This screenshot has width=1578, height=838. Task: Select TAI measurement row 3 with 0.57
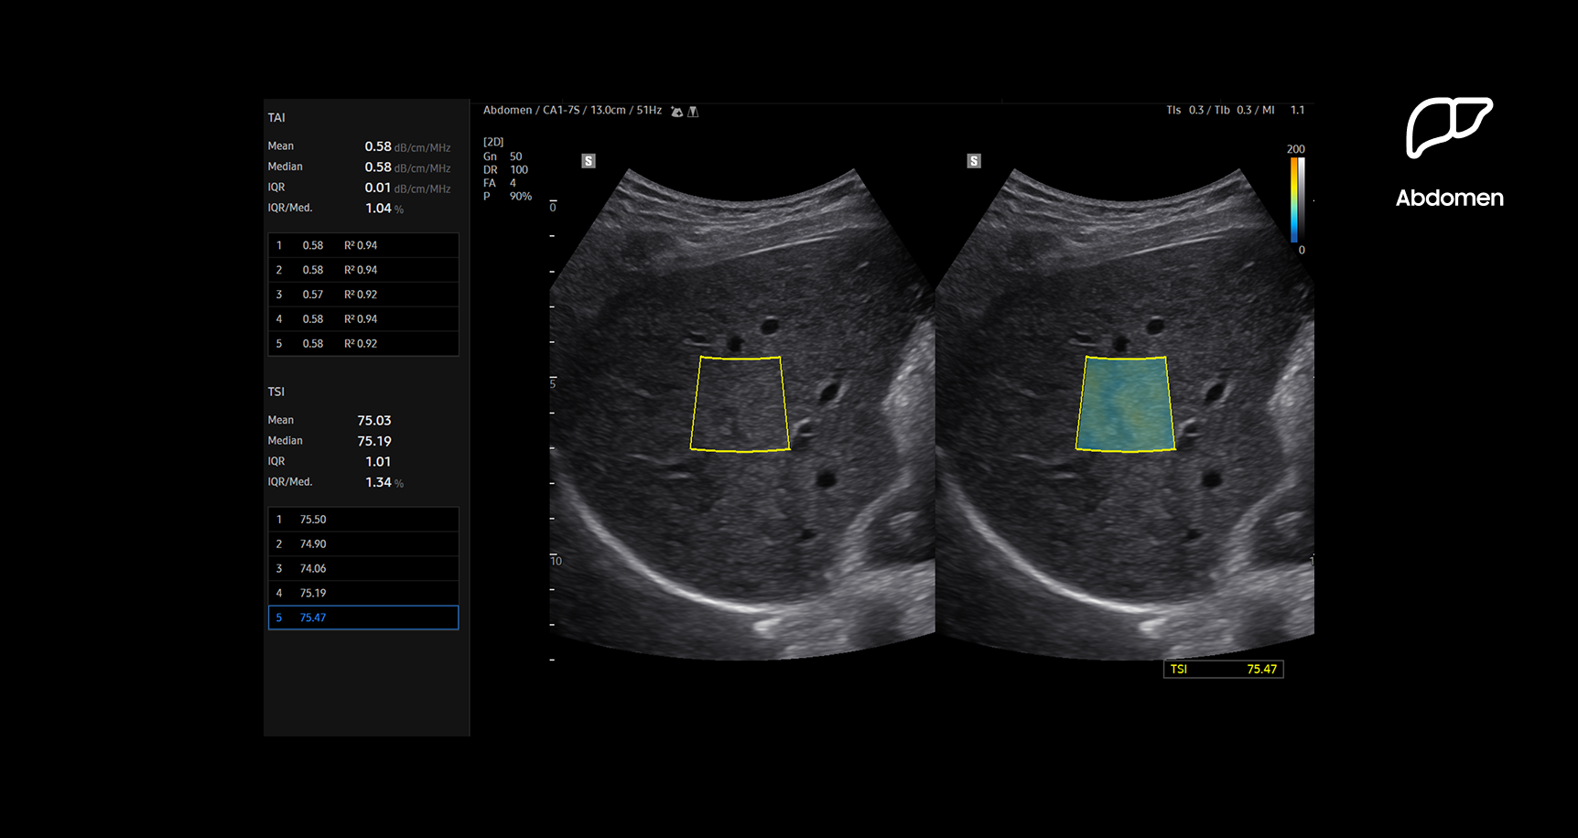pyautogui.click(x=363, y=295)
